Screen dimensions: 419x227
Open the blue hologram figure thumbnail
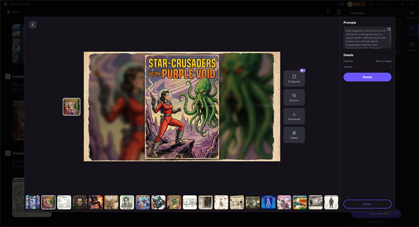point(268,202)
